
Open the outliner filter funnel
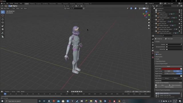[x=178, y=6]
